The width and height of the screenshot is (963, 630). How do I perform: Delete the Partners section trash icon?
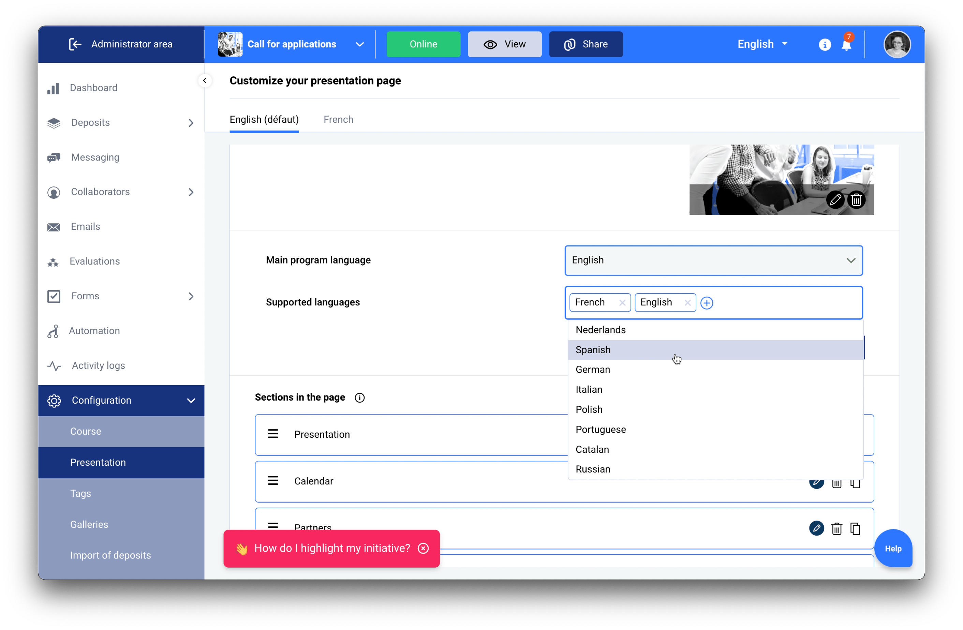click(x=836, y=529)
